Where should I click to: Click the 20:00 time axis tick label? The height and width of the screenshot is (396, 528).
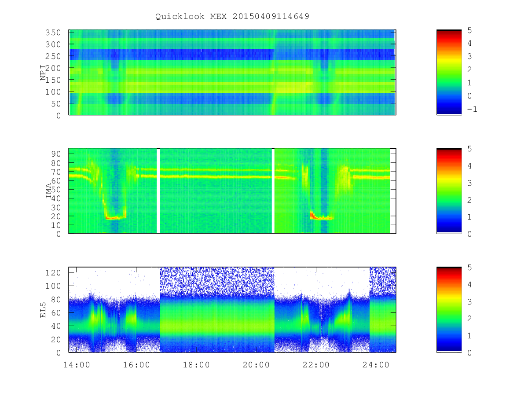[x=256, y=365]
